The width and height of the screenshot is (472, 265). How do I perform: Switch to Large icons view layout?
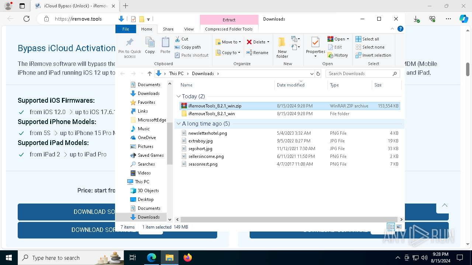[399, 227]
